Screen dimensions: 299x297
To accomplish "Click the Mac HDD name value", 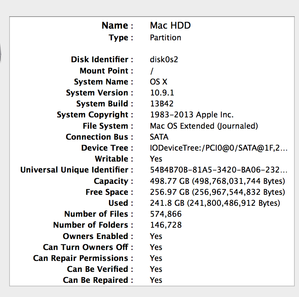I will (x=170, y=25).
